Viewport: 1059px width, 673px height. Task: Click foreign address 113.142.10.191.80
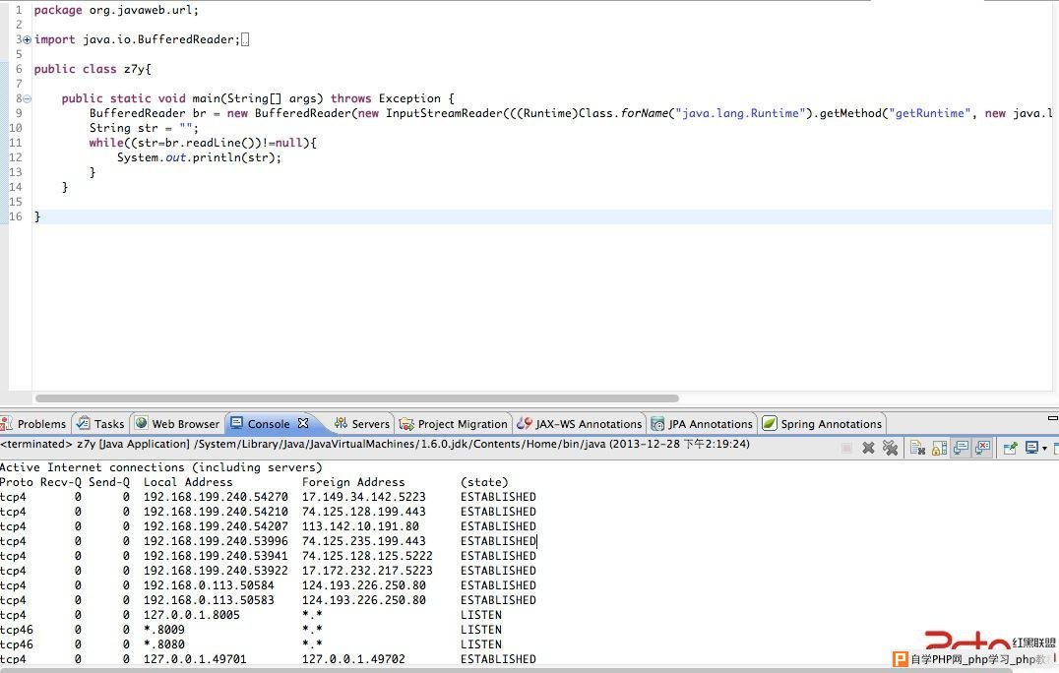pos(360,526)
